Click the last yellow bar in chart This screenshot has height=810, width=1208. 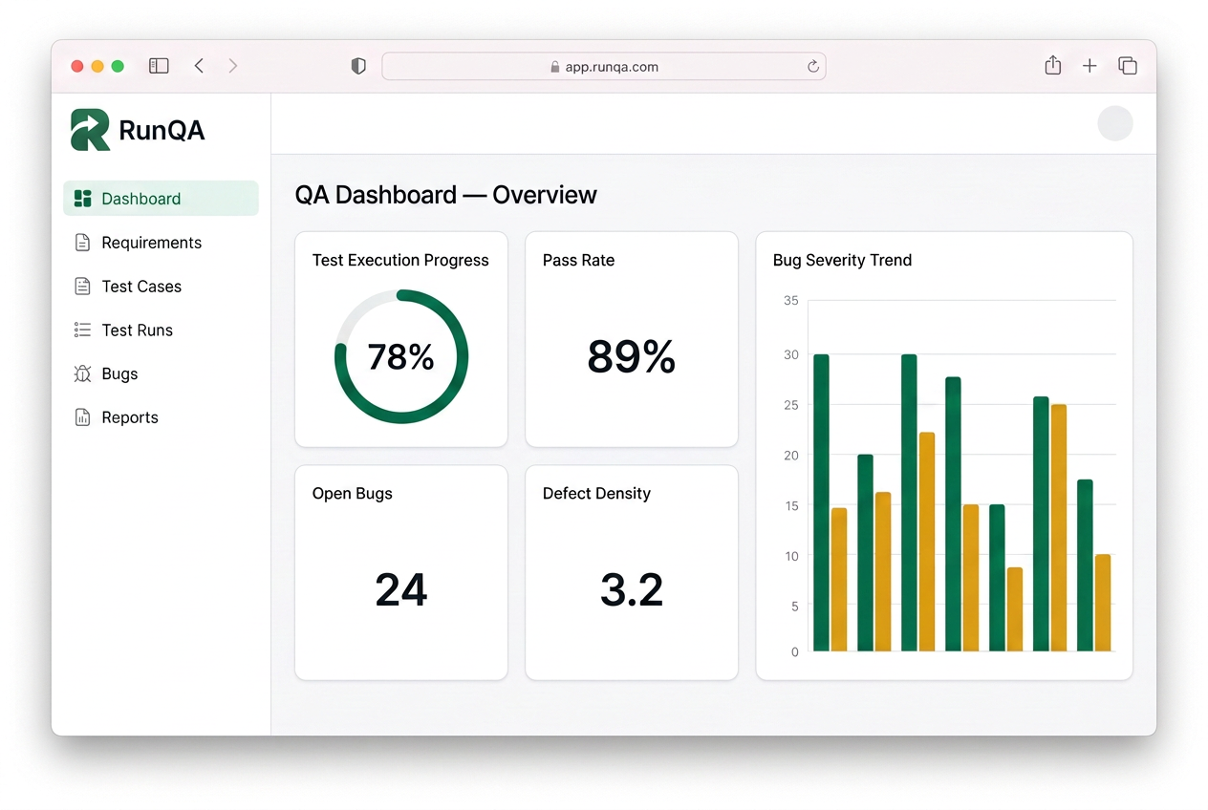[1103, 603]
